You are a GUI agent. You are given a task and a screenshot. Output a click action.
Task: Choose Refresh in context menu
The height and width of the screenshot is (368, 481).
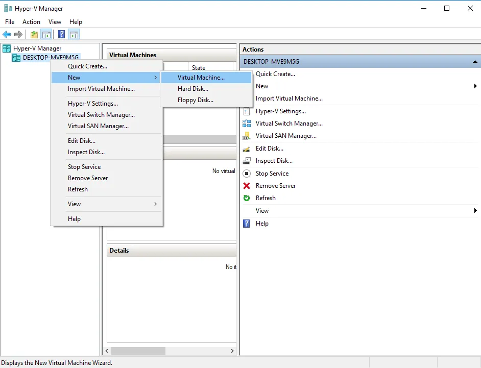click(106, 189)
